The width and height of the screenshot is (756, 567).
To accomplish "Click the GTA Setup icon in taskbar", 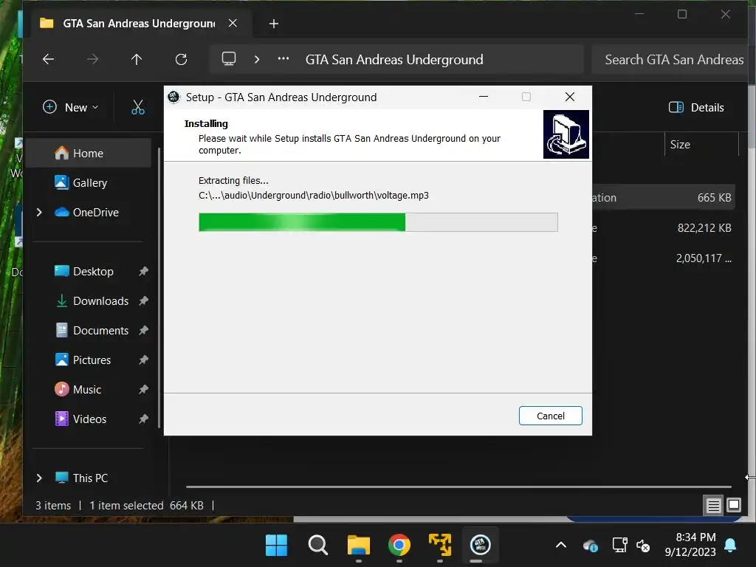I will 480,546.
